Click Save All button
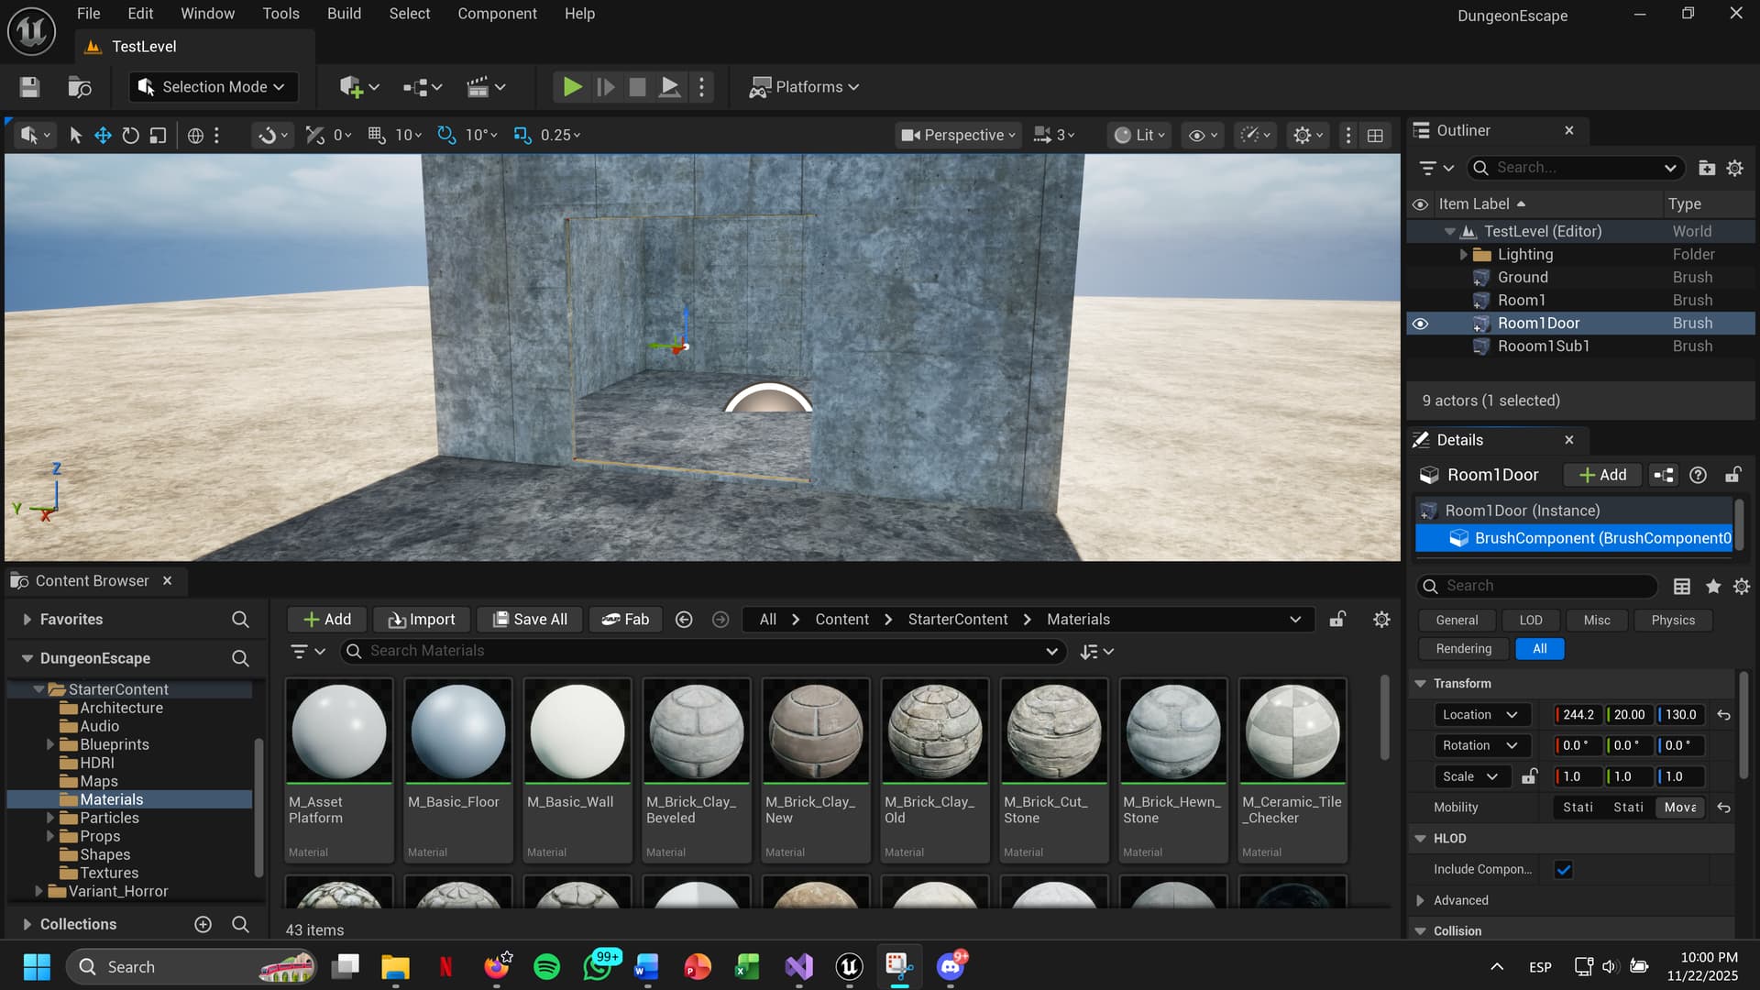The image size is (1760, 990). (x=530, y=620)
